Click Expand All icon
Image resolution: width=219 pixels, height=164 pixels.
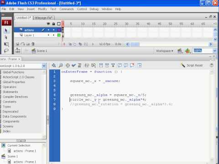(x=113, y=65)
